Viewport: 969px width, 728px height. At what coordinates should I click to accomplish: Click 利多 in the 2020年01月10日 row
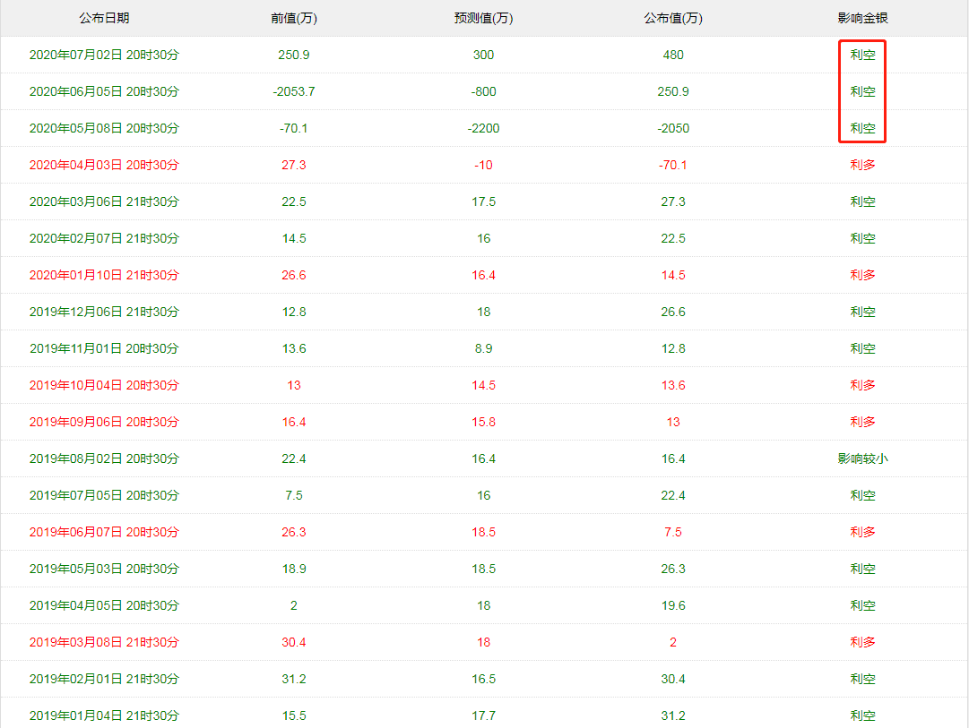tap(862, 275)
